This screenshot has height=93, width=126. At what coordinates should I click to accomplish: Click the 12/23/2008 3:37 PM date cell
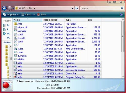53,63
